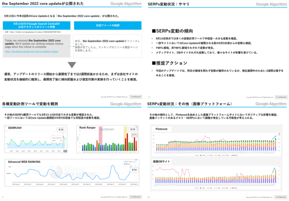Click the legend under the 画像DBサイト chart
Image resolution: width=289 pixels, height=201 pixels.
(216, 188)
